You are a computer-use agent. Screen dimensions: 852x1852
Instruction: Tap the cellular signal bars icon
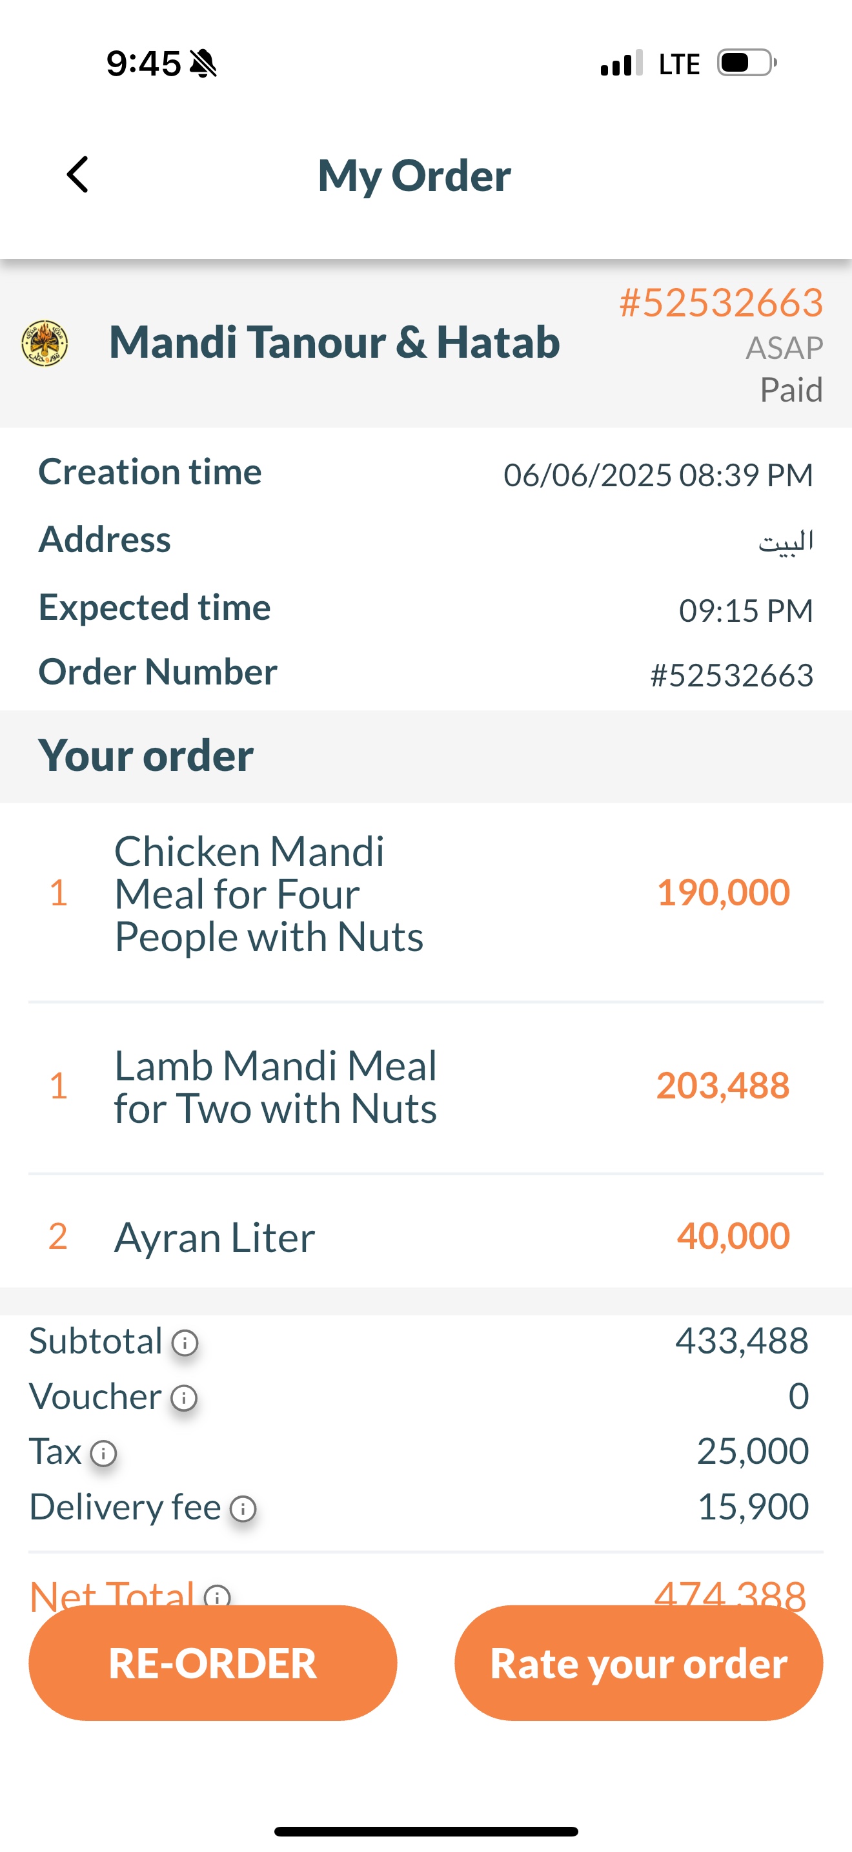tap(621, 63)
